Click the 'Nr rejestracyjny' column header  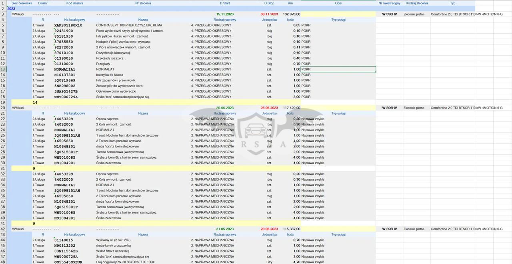(x=389, y=3)
